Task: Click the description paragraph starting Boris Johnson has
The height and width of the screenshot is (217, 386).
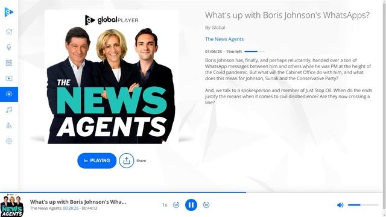Action: point(288,69)
